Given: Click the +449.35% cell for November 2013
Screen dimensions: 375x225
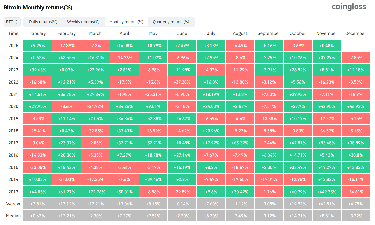Looking at the screenshot, I should [x=327, y=192].
